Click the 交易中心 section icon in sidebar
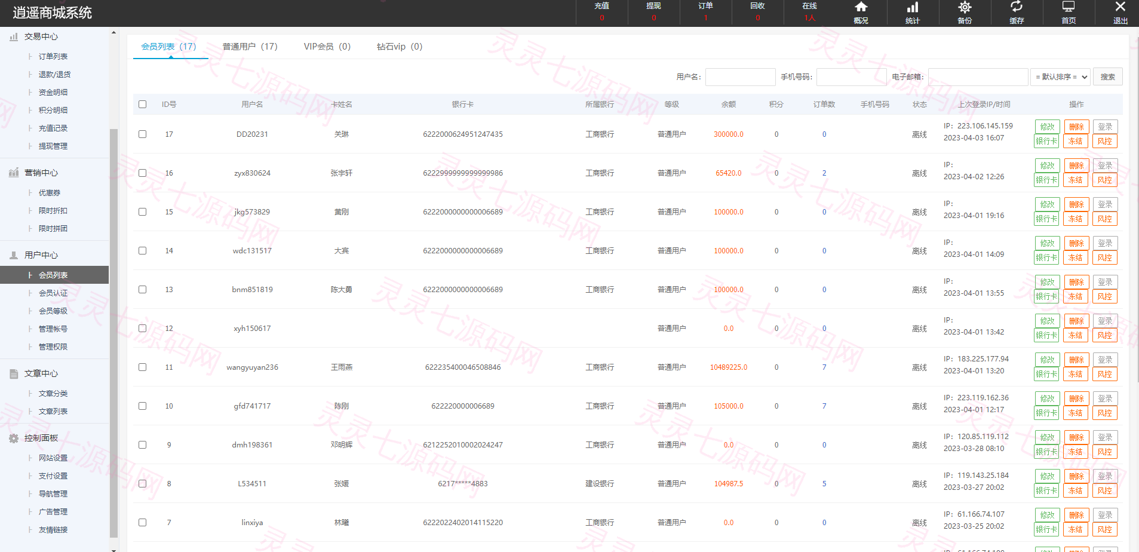Screen dimensions: 1139x552 14,37
